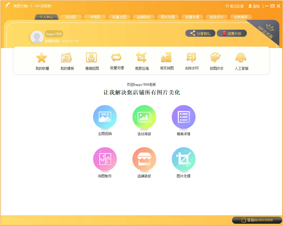This screenshot has height=226, width=283.
Task: Launch the 批量处理 batch processing tool
Action: click(116, 61)
